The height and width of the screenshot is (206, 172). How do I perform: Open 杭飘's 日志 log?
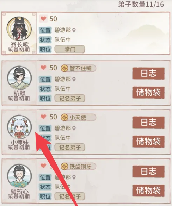[x=148, y=74]
